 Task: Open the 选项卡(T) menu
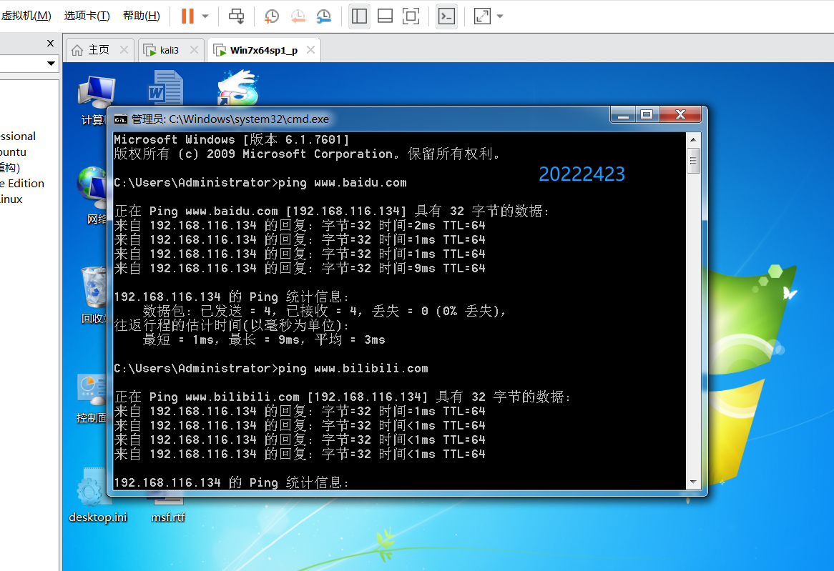pos(87,16)
